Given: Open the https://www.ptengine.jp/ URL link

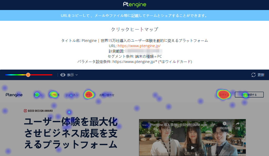Looking at the screenshot, I should [139, 46].
